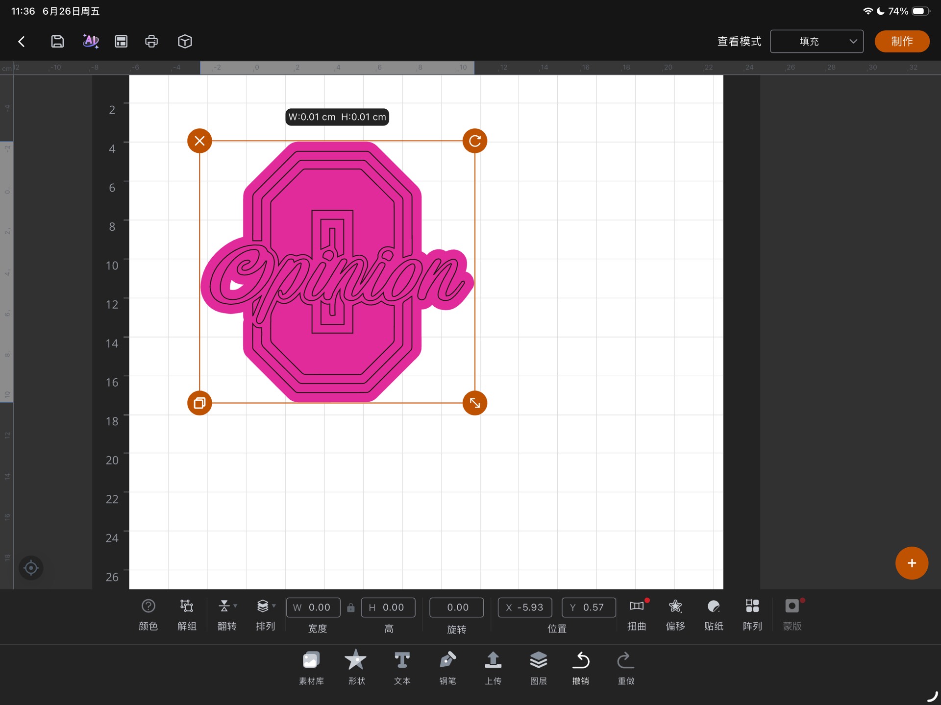Click the printer icon
Image resolution: width=941 pixels, height=705 pixels.
click(x=151, y=42)
